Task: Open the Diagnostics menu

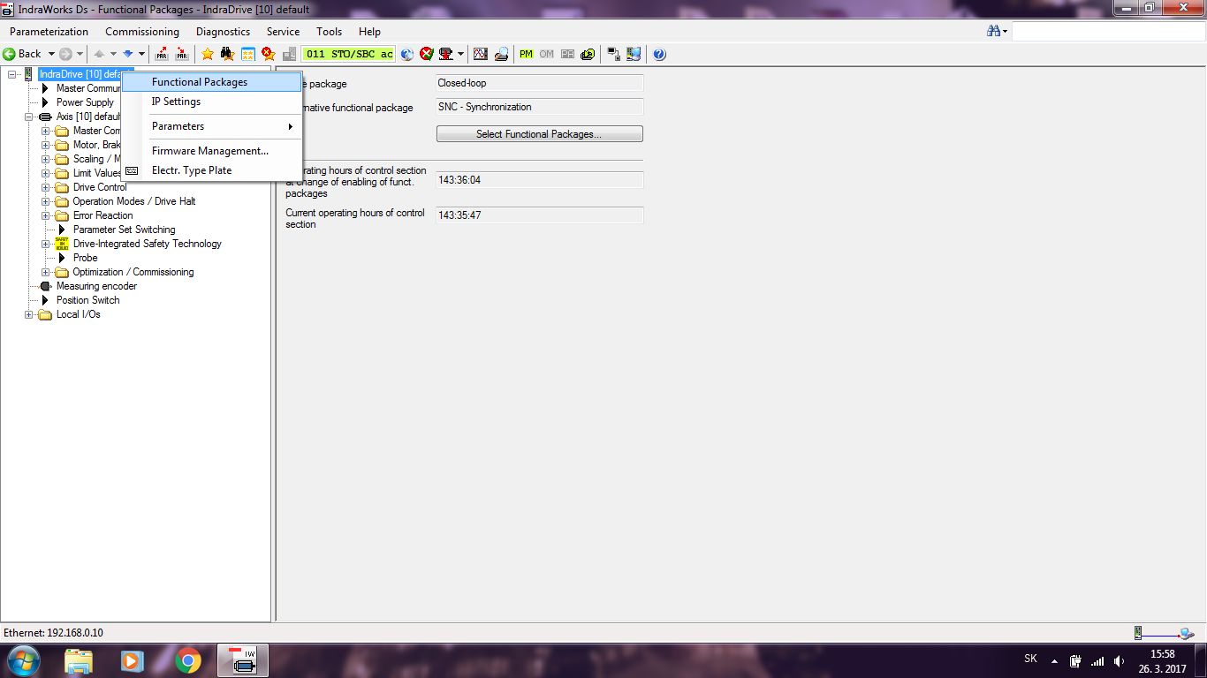Action: click(x=223, y=31)
